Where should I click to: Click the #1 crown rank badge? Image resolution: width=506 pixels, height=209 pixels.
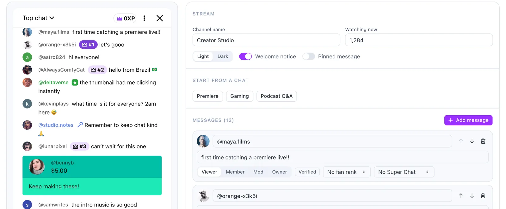[x=88, y=45]
